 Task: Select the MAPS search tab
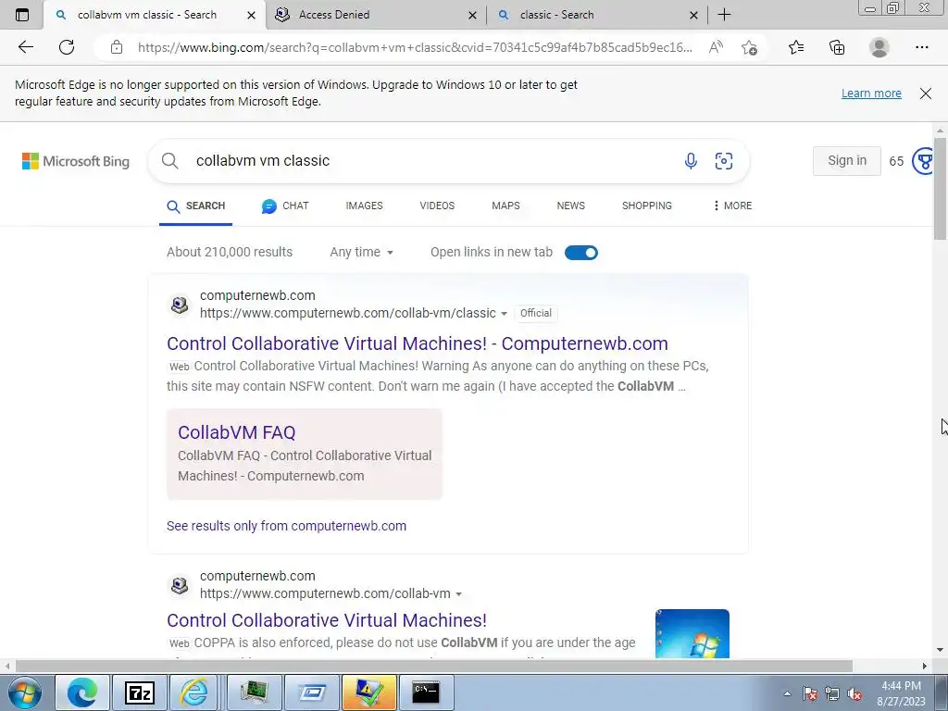pos(505,206)
